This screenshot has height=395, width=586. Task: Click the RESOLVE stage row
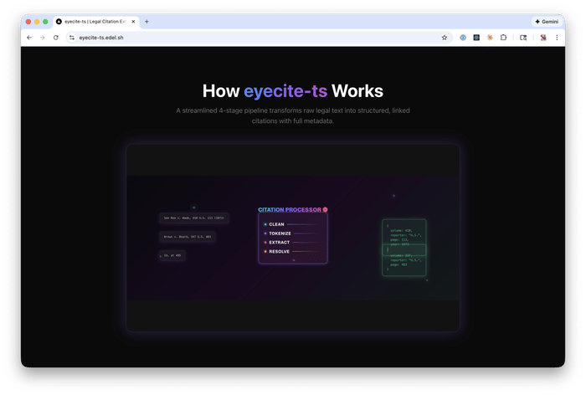[280, 251]
